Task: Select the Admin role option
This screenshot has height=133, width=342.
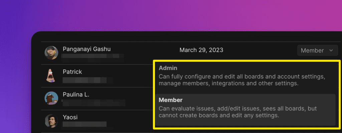Action: 245,76
